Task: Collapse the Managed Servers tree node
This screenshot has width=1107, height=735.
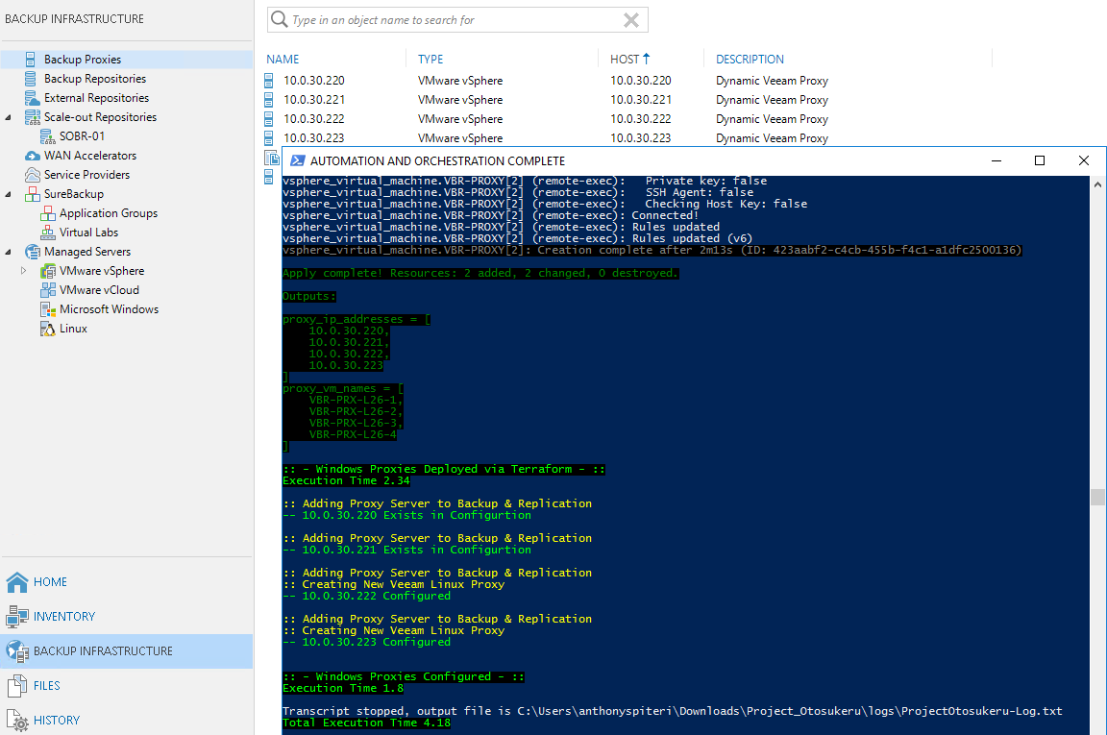Action: click(x=9, y=252)
